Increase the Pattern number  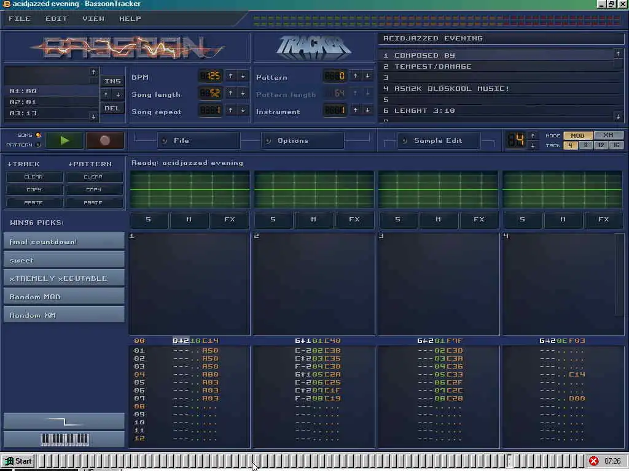point(356,75)
